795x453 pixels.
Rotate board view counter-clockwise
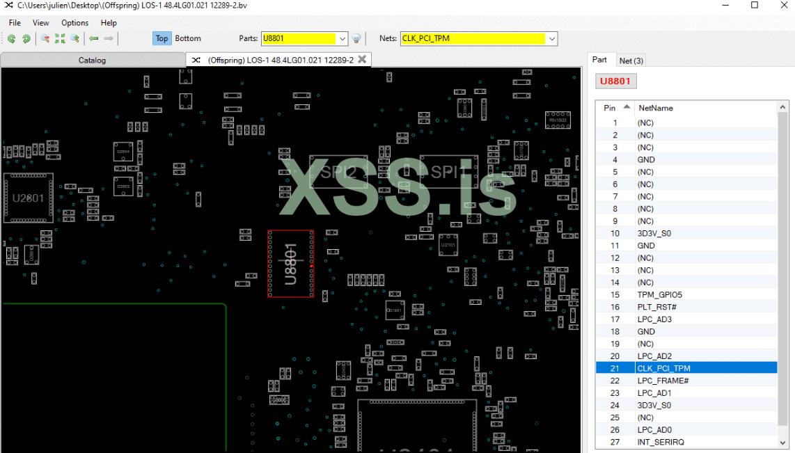(x=11, y=38)
